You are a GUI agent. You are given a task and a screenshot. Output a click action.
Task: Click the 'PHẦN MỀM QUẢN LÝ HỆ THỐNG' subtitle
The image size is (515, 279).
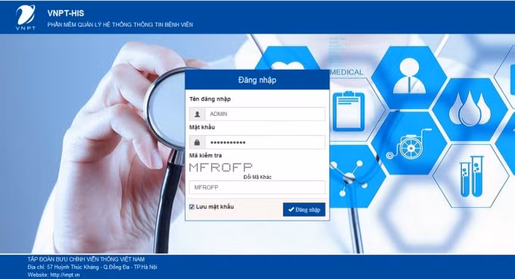pos(120,25)
